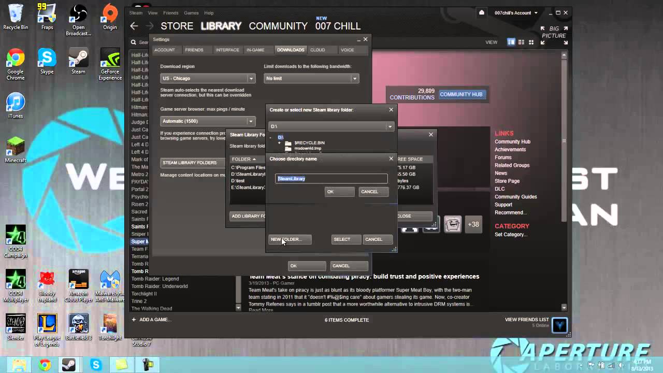This screenshot has height=373, width=663.
Task: Open the D:\ drive selection dropdown
Action: [331, 126]
